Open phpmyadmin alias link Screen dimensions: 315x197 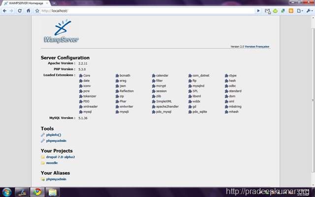[x=56, y=179]
